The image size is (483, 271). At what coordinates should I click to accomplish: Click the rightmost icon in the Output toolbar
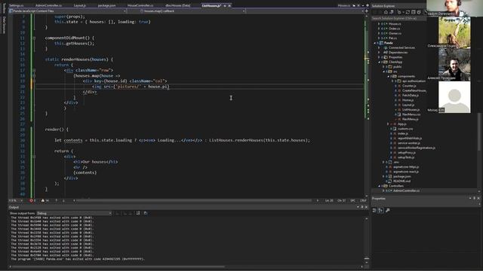pyautogui.click(x=146, y=213)
